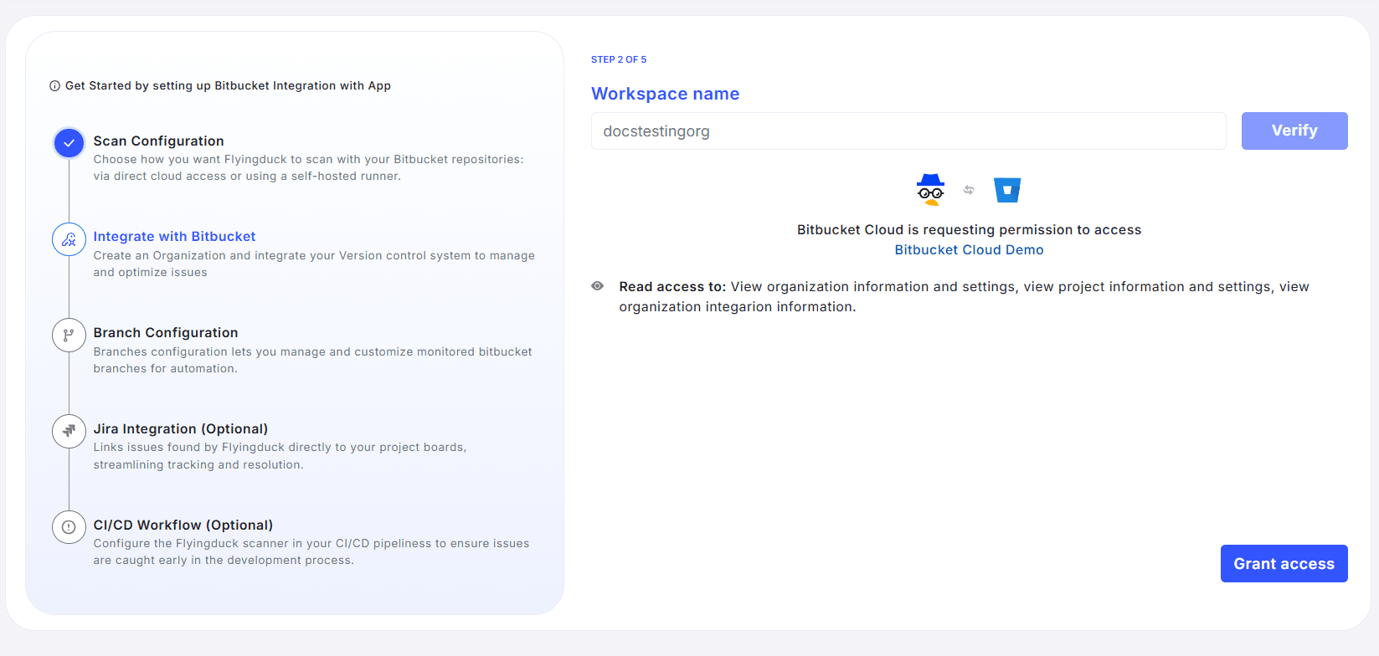The height and width of the screenshot is (656, 1379).
Task: Select the Integrate with Bitbucket step title
Action: click(x=174, y=237)
